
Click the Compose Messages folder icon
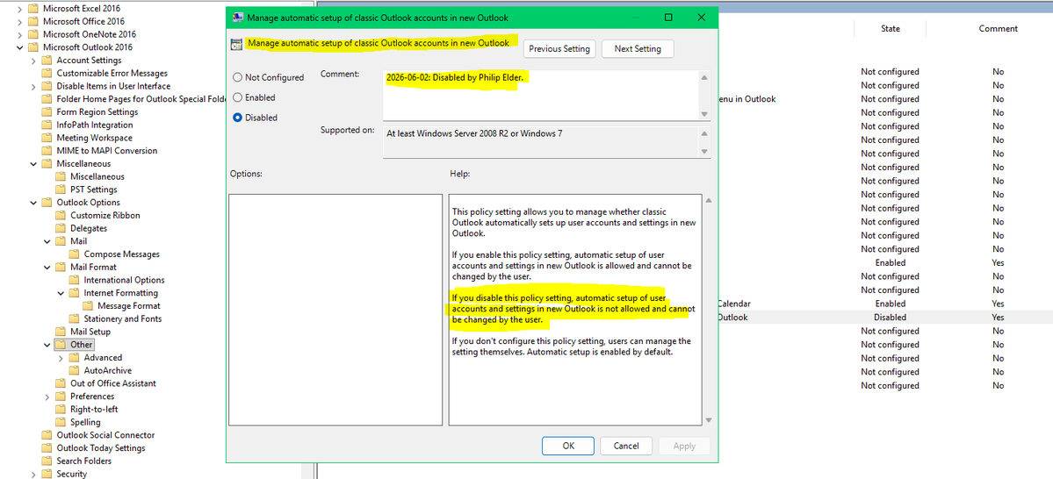tap(74, 254)
